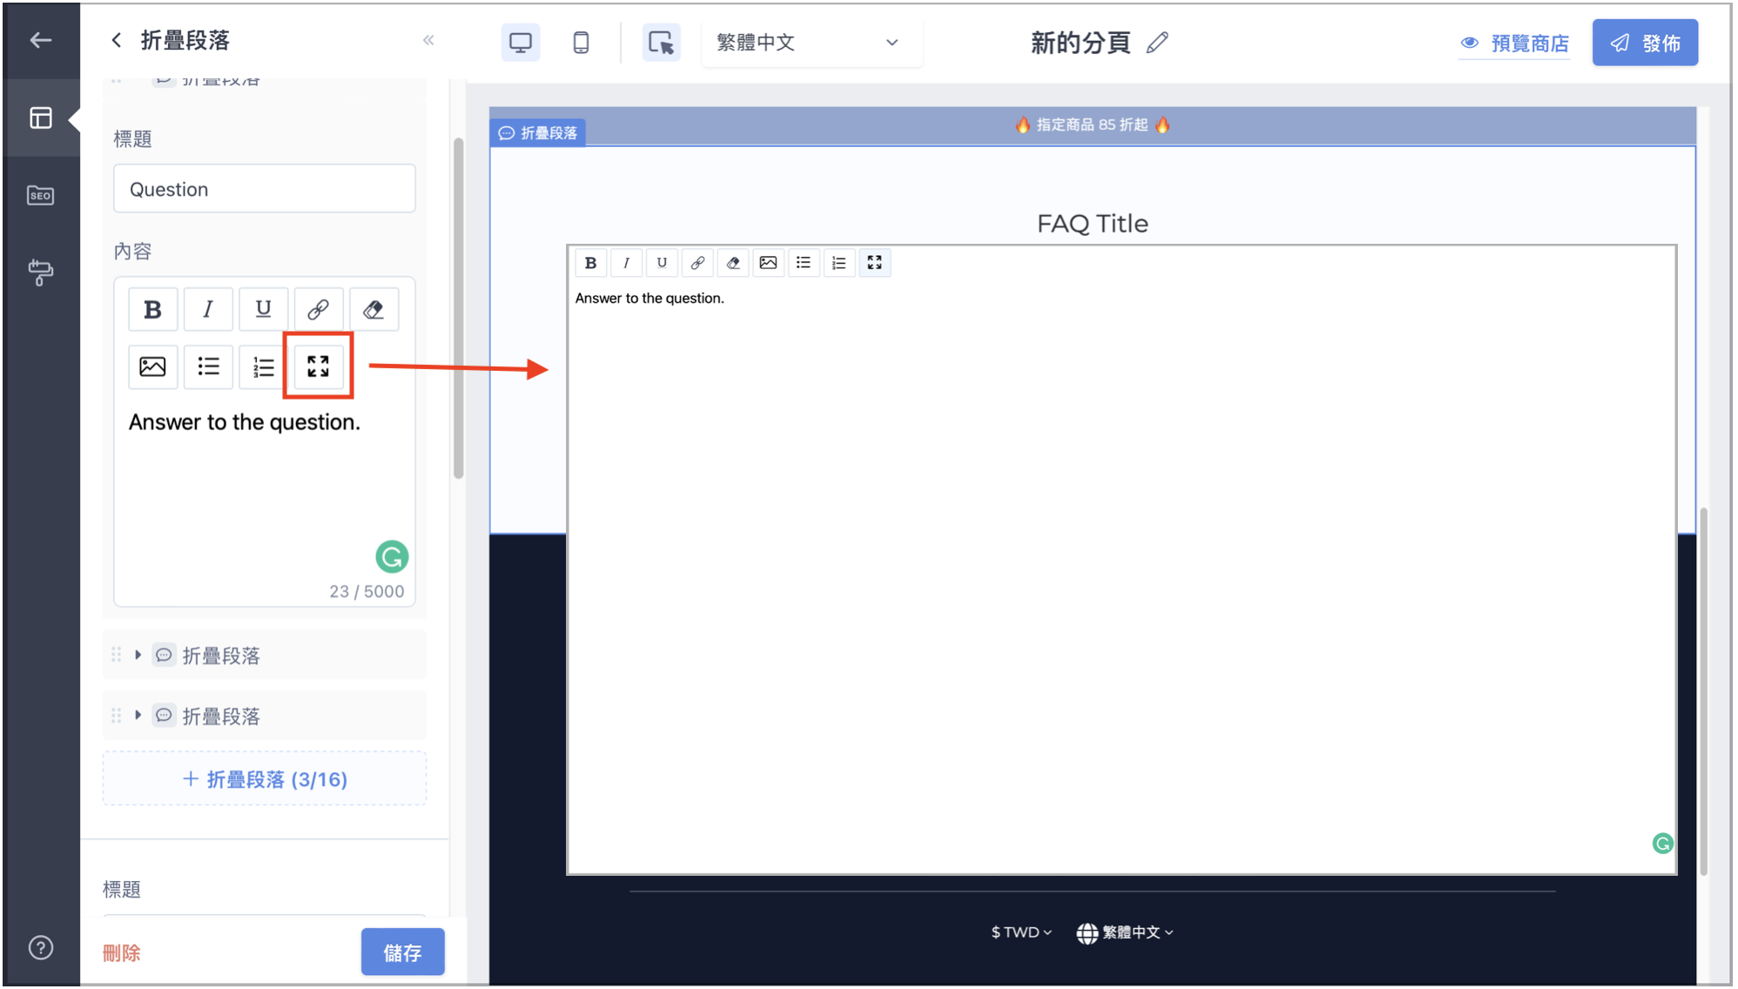Insert numbered list in fullscreen editor
1738x989 pixels.
click(839, 263)
